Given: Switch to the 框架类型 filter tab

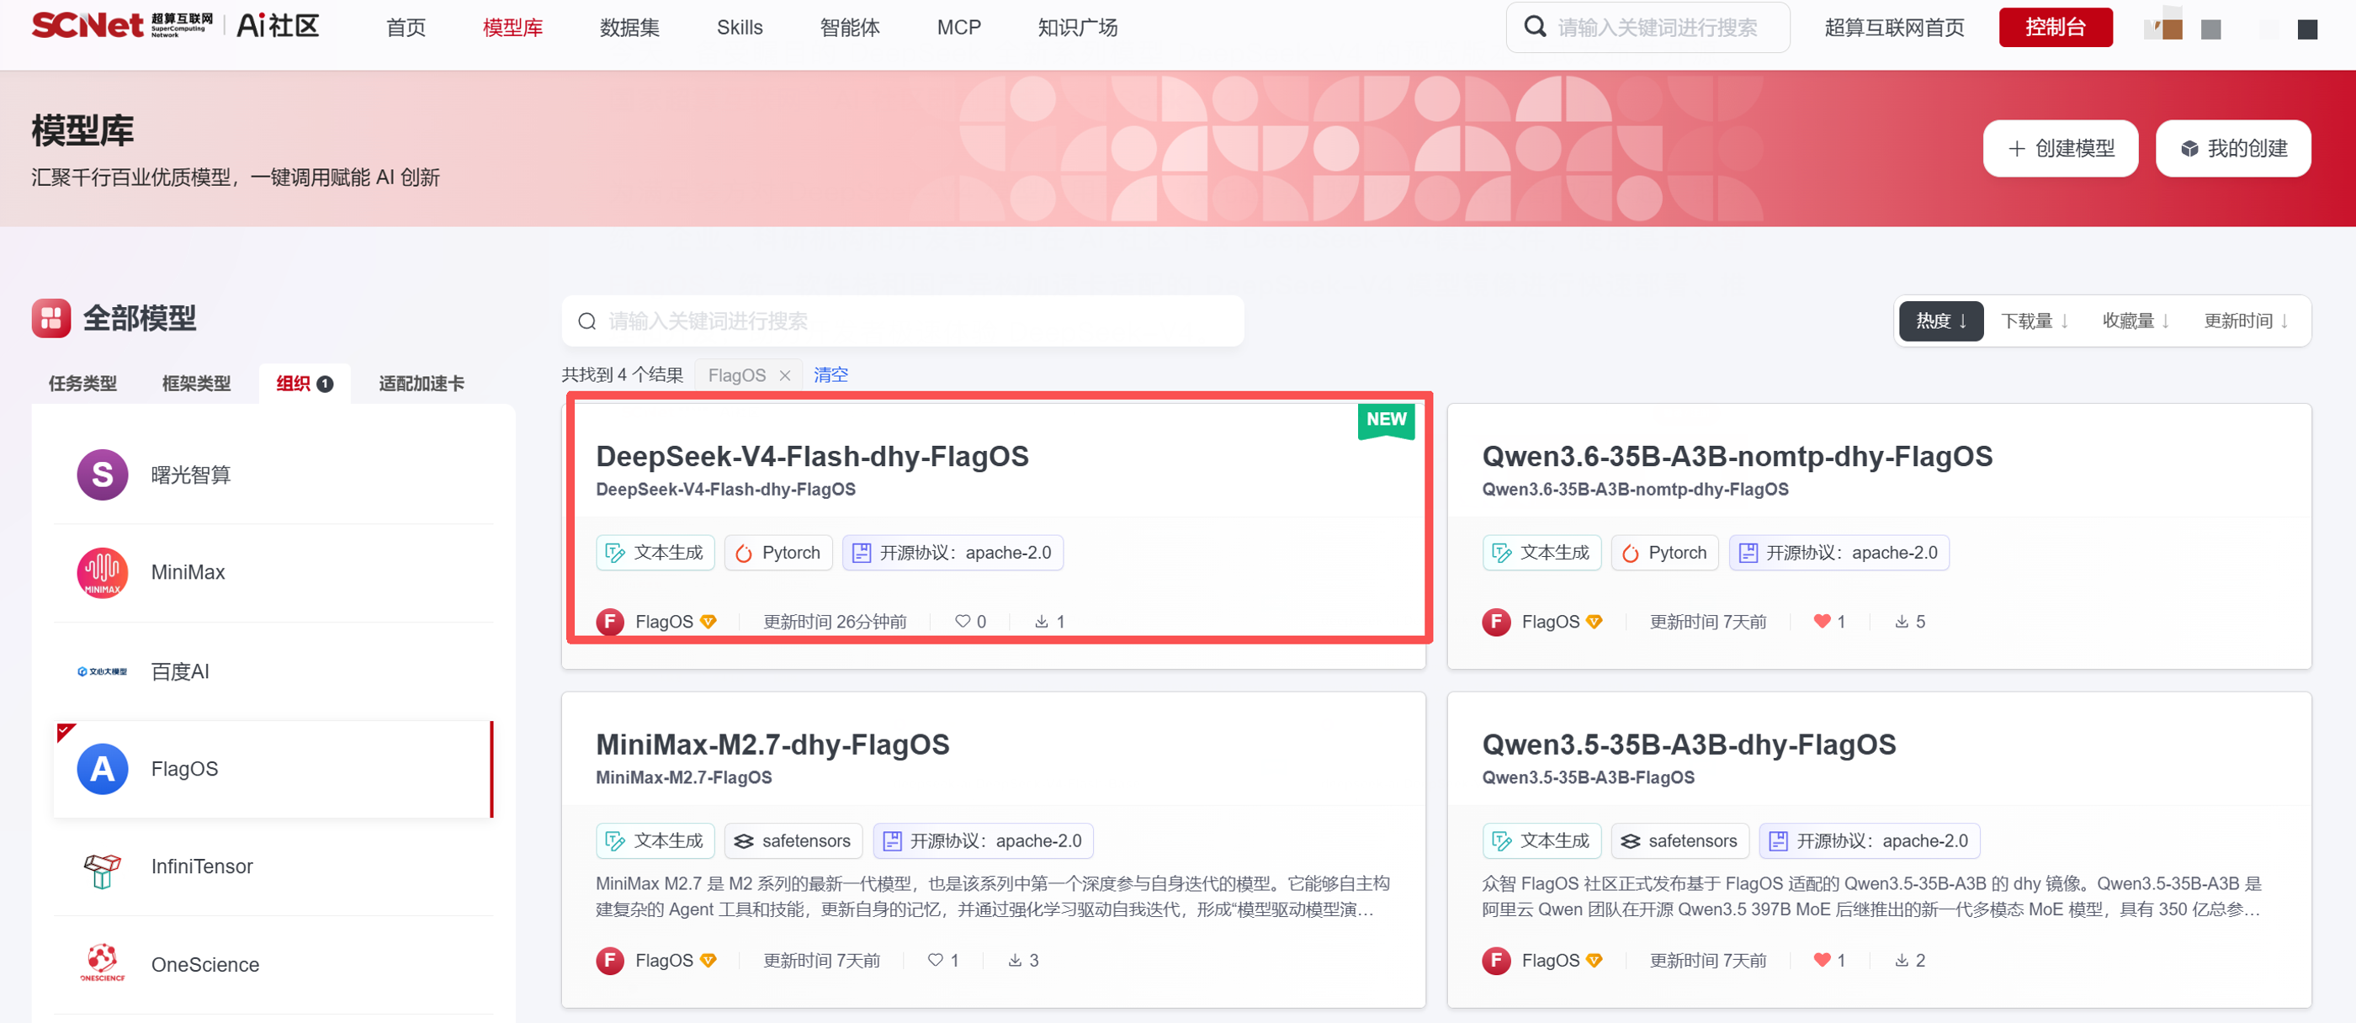Looking at the screenshot, I should pyautogui.click(x=197, y=383).
